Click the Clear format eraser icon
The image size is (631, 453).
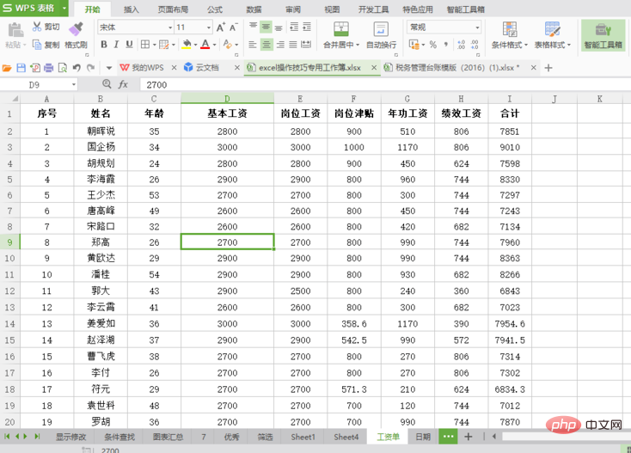(228, 44)
